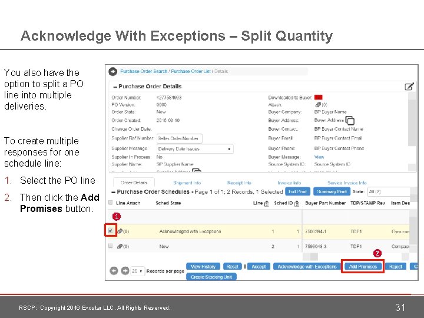The width and height of the screenshot is (424, 318).
Task: Click the Buyer Part Number column header
Action: 325,203
